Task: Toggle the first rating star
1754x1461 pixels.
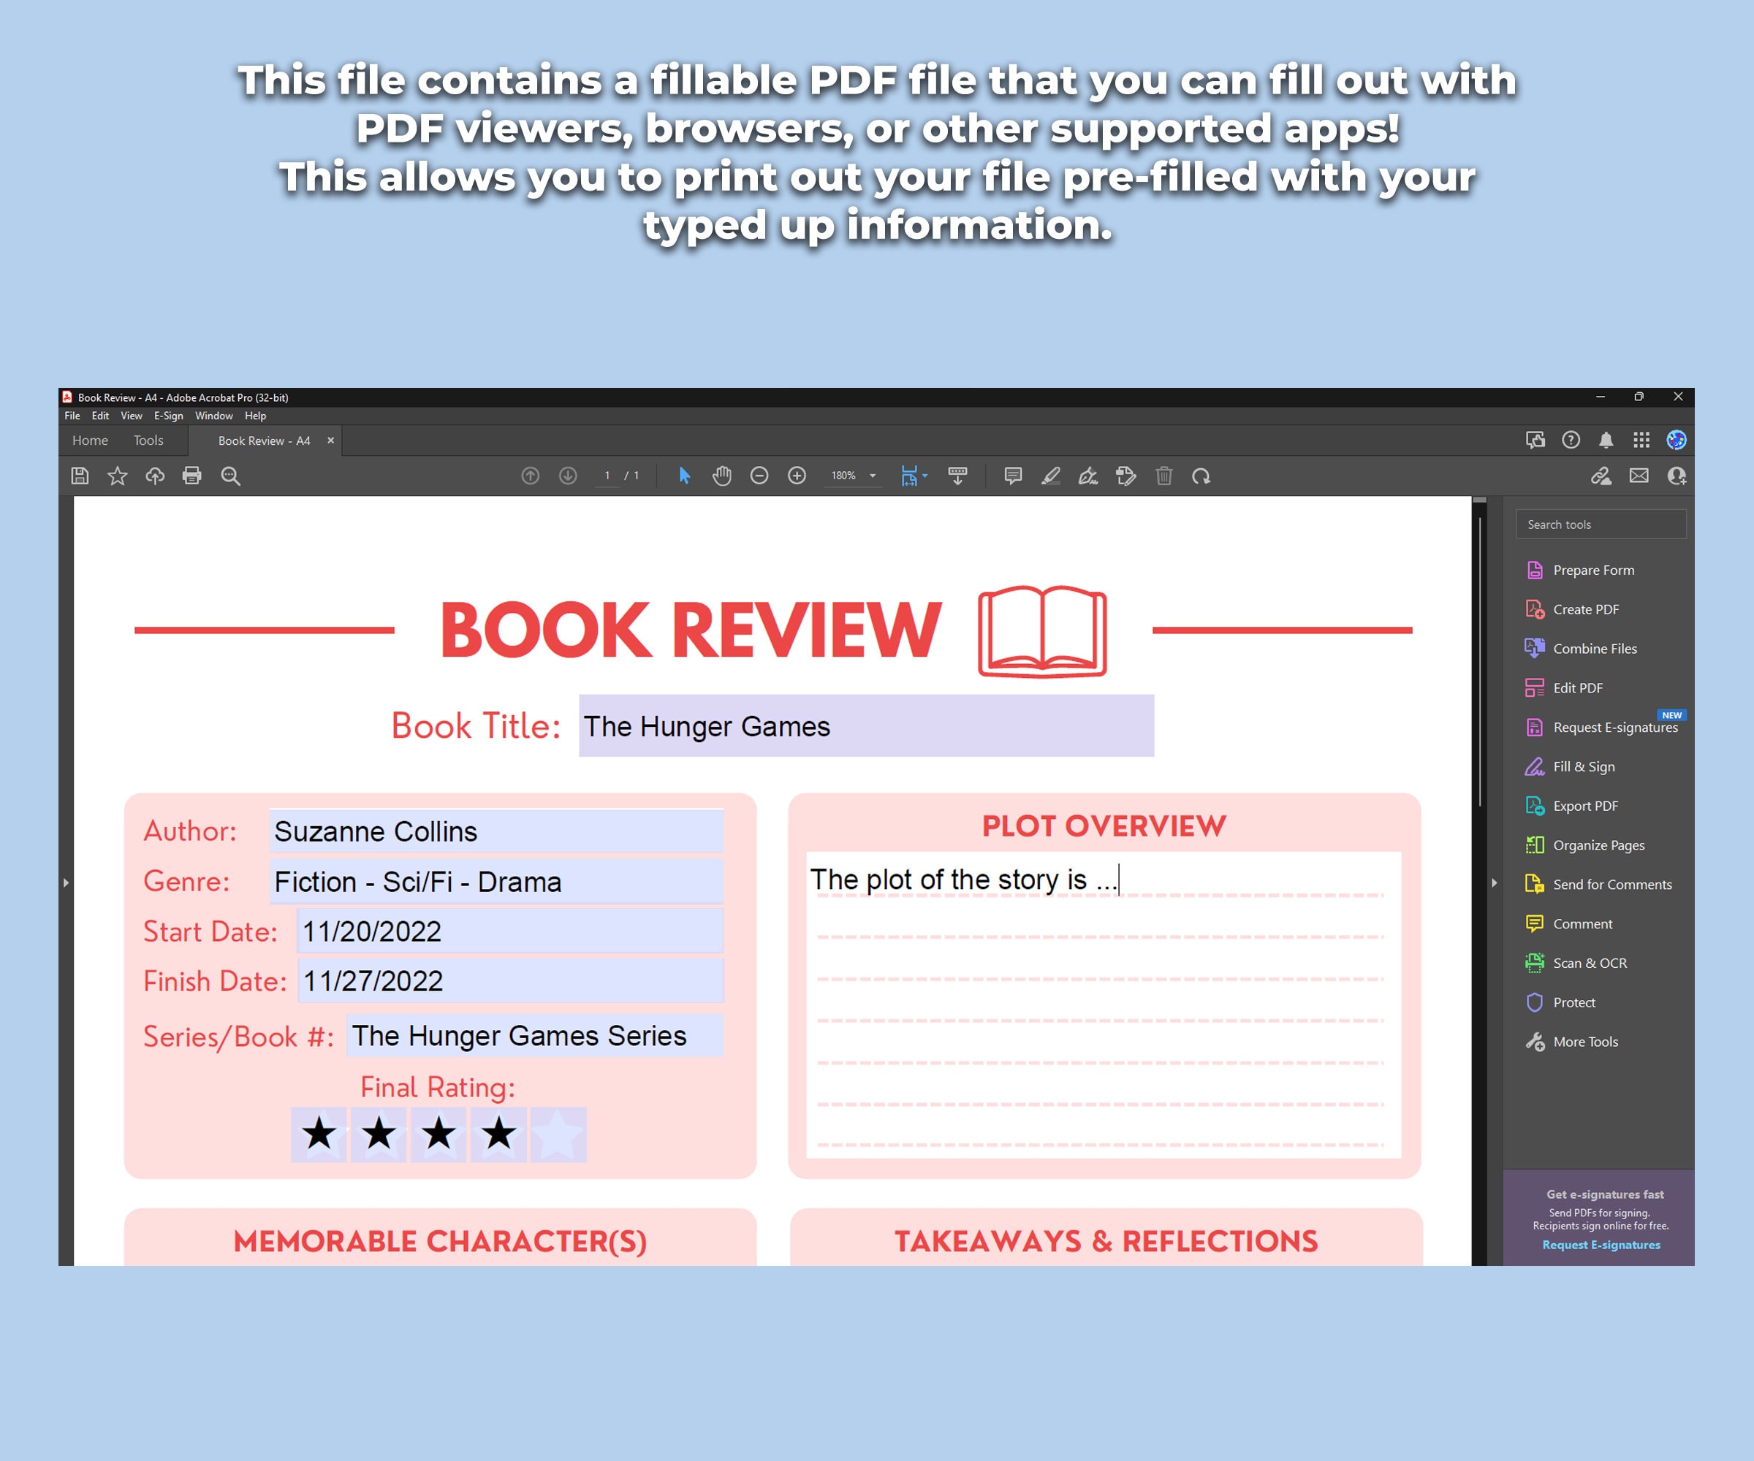Action: pos(319,1134)
